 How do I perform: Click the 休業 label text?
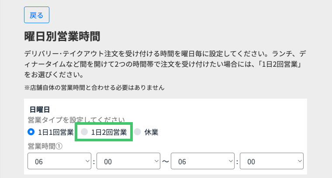pos(151,132)
